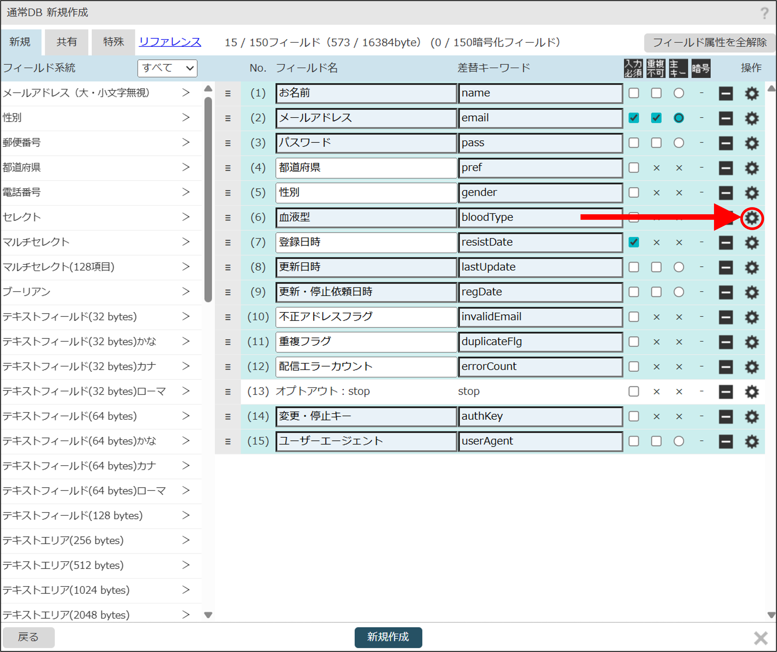Remove the userAgent field with minus icon
The height and width of the screenshot is (652, 777).
point(726,441)
